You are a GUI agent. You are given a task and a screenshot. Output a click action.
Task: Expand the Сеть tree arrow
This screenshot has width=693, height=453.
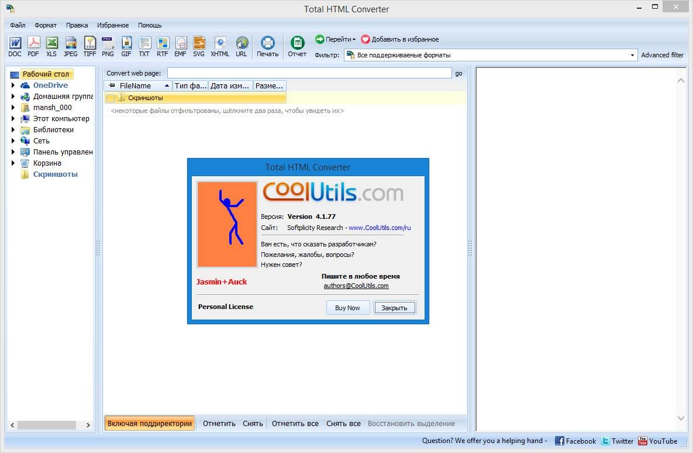(x=13, y=141)
